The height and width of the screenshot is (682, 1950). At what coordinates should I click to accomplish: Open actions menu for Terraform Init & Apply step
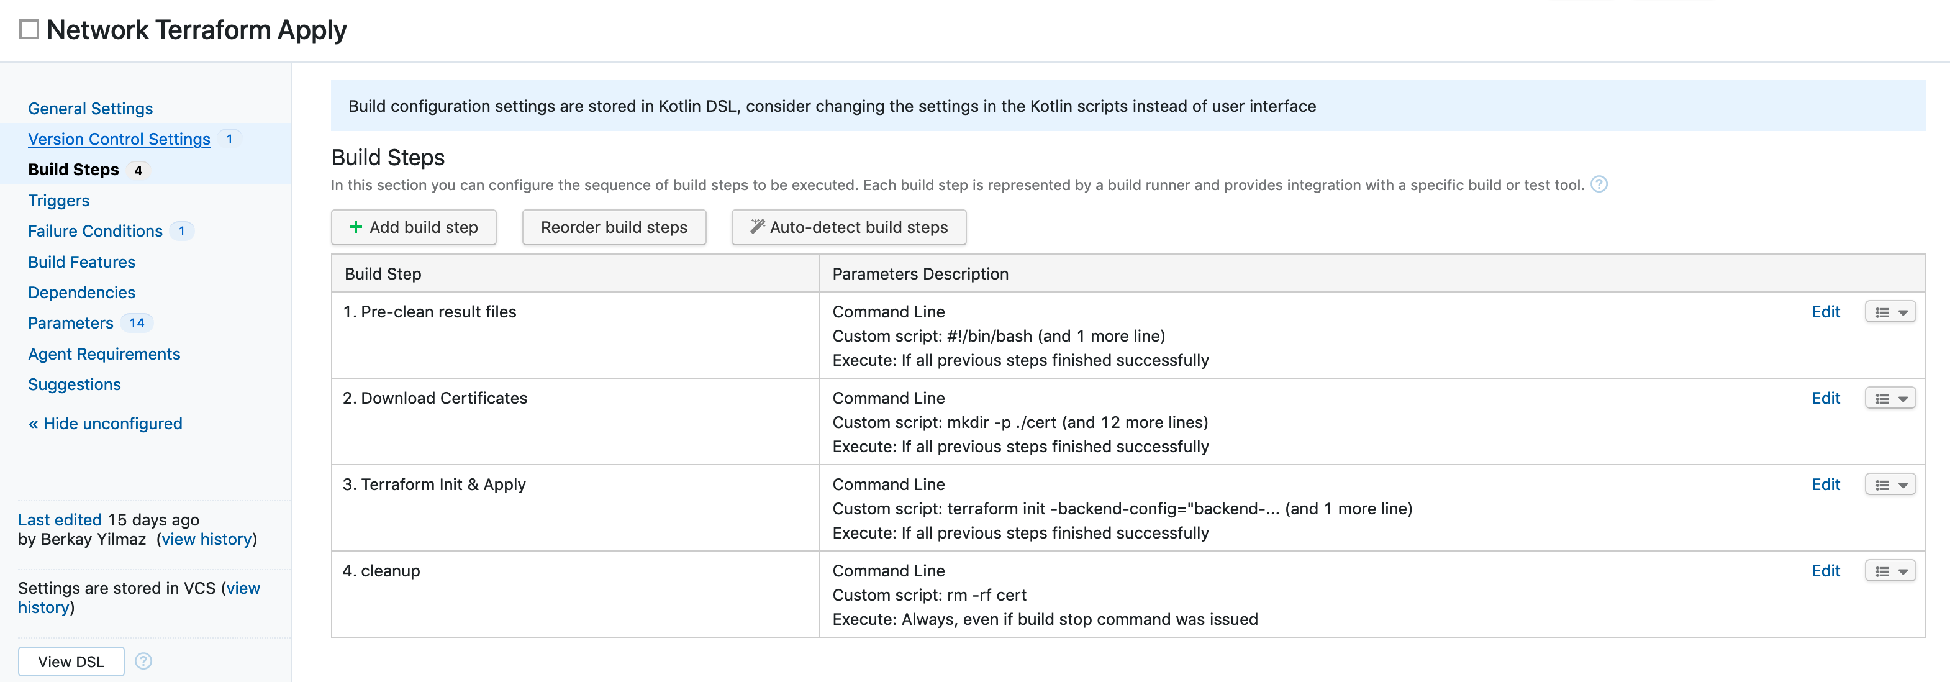tap(1884, 484)
